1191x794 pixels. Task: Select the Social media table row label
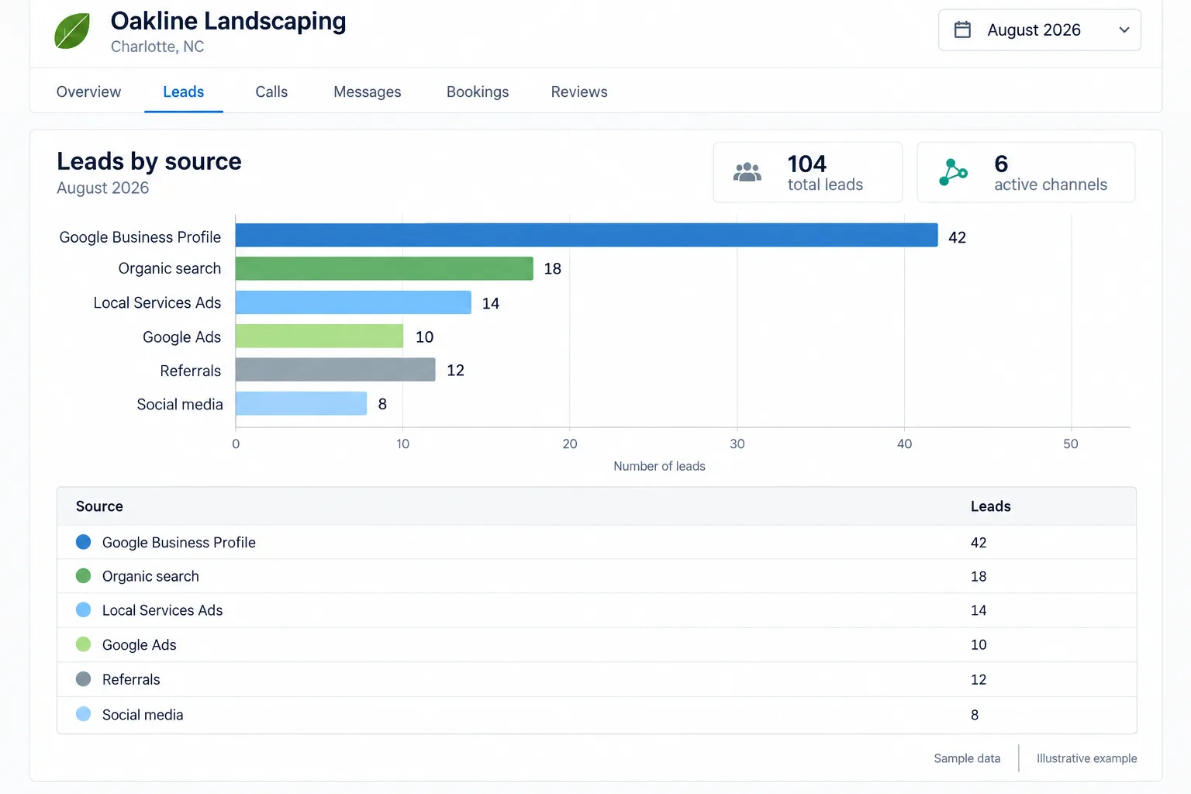pyautogui.click(x=143, y=715)
